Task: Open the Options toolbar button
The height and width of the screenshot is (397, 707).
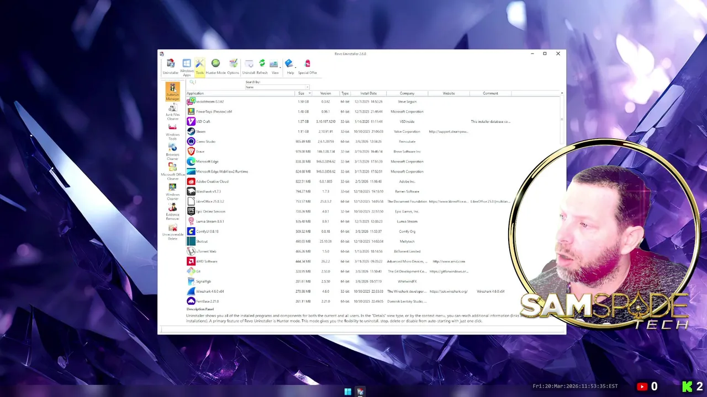Action: (233, 67)
